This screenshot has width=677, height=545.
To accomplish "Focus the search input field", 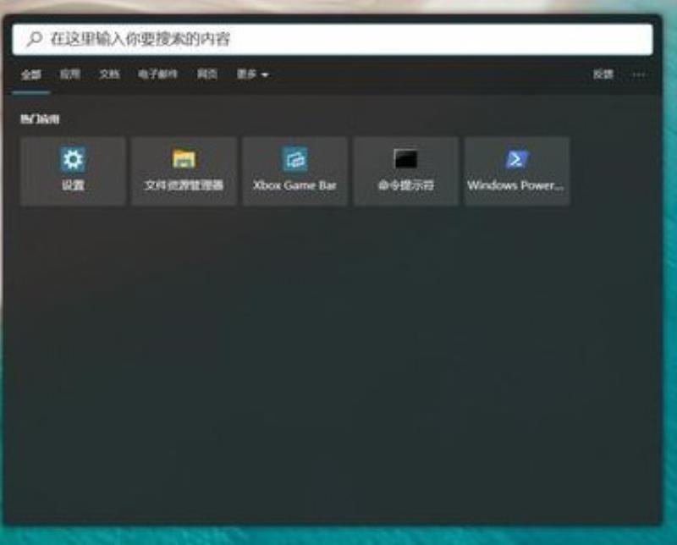I will coord(333,39).
